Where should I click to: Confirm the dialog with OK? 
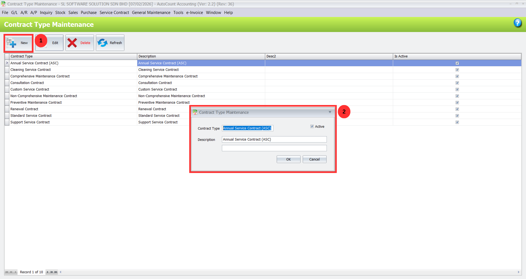[x=288, y=159]
